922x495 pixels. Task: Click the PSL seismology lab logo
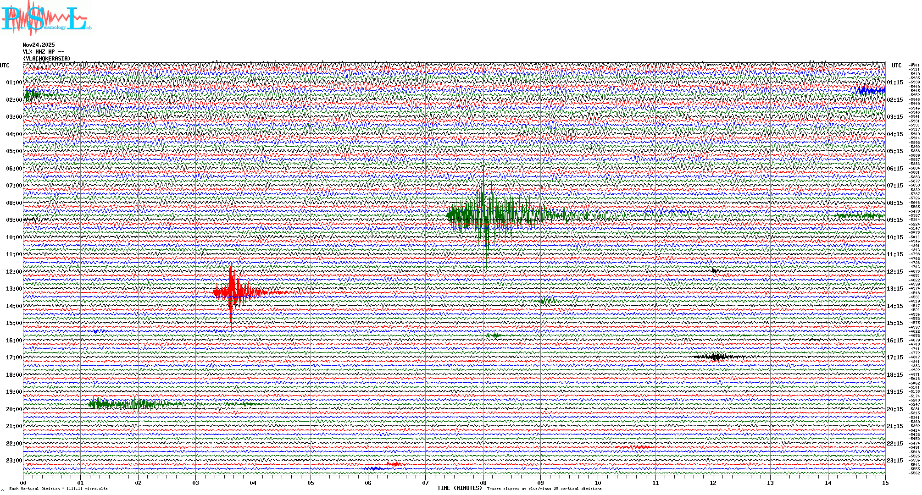coord(46,18)
